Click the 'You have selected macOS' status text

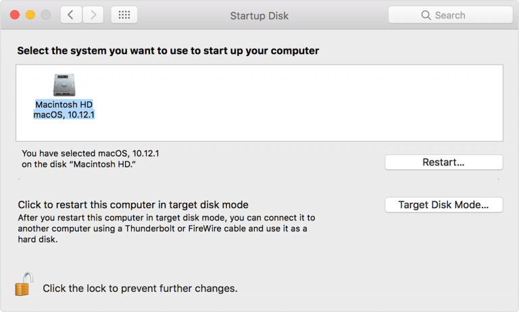(x=91, y=159)
